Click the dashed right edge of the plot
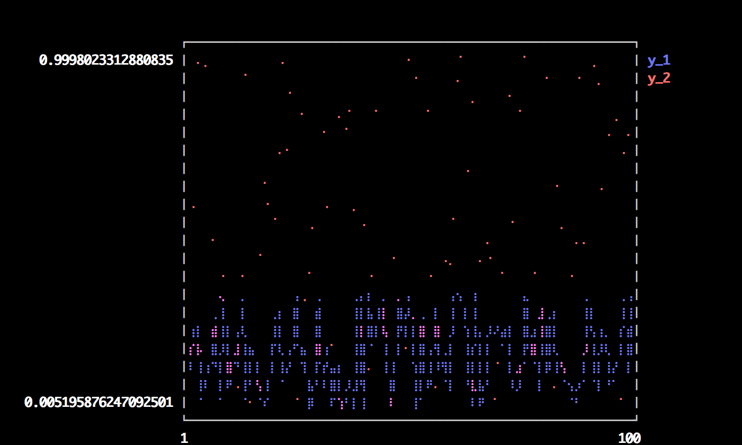The width and height of the screenshot is (742, 445). point(637,231)
